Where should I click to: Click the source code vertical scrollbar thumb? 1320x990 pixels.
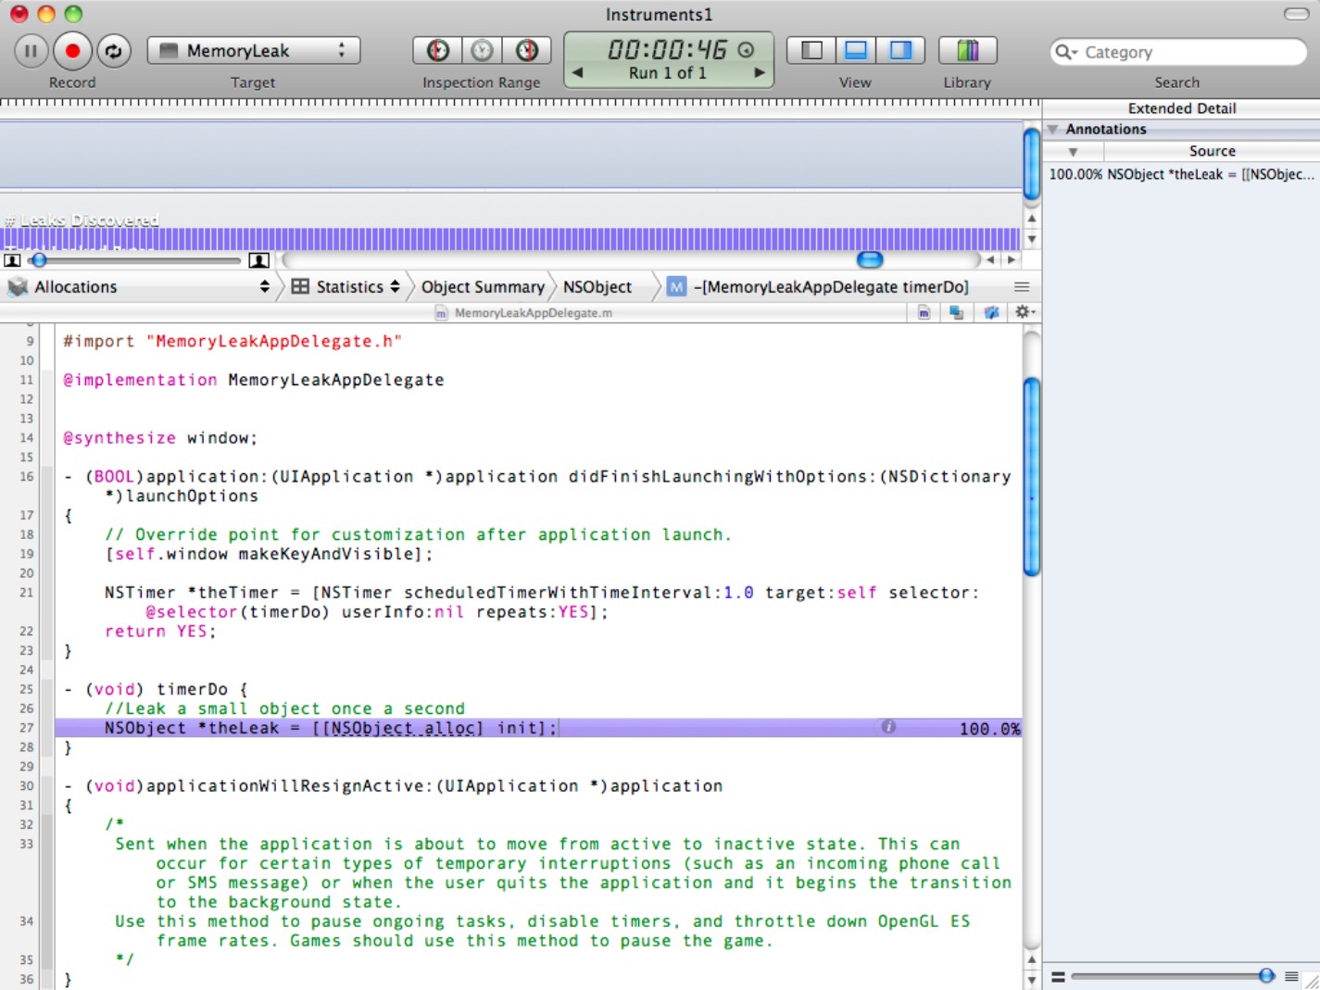click(1032, 477)
